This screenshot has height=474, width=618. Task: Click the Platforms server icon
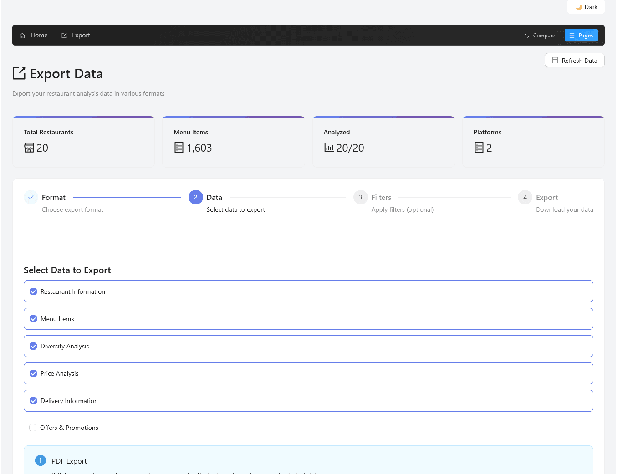(x=479, y=148)
